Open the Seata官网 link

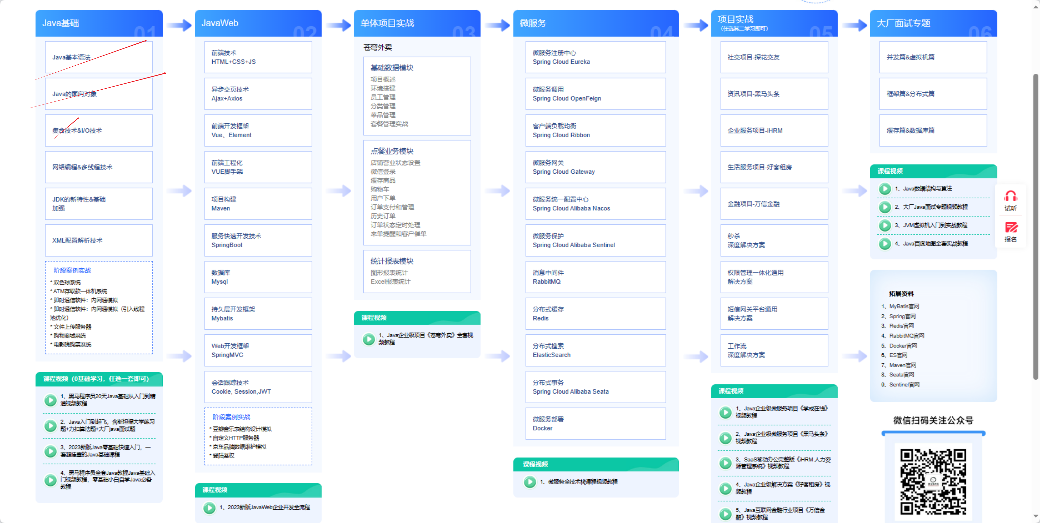click(902, 375)
